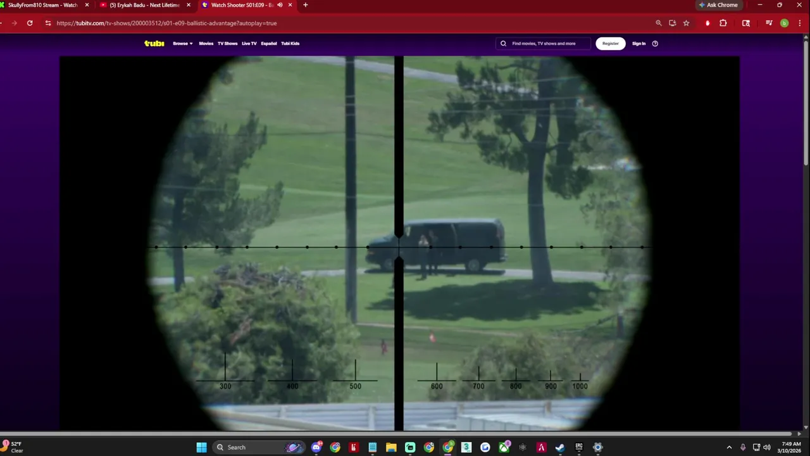Bookmark this page with the star icon

coord(686,23)
